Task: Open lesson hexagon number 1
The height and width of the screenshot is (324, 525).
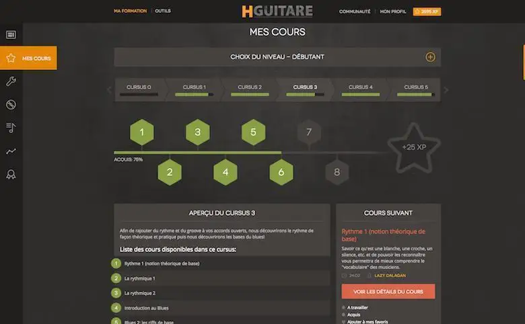Action: pos(142,132)
